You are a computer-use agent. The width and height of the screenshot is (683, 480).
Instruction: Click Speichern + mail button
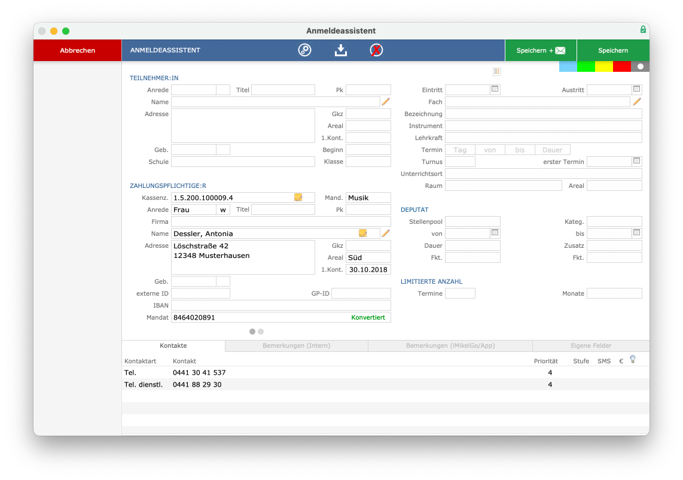pos(541,50)
